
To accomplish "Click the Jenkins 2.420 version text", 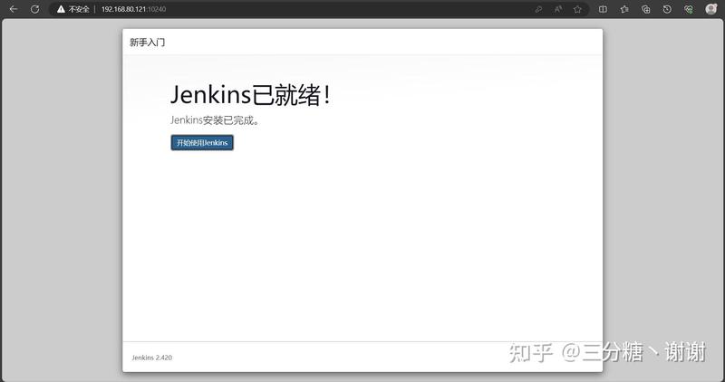I will click(x=151, y=358).
